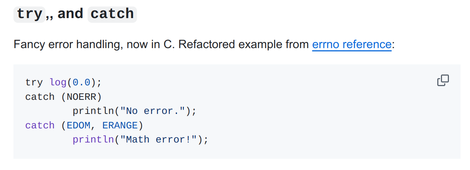Click the word 'and' in the heading
470x170 pixels.
[71, 14]
